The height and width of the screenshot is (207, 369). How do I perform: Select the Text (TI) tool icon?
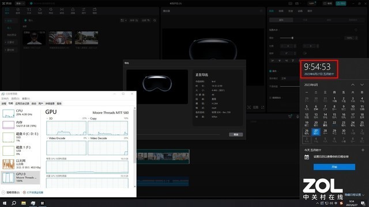point(29,10)
